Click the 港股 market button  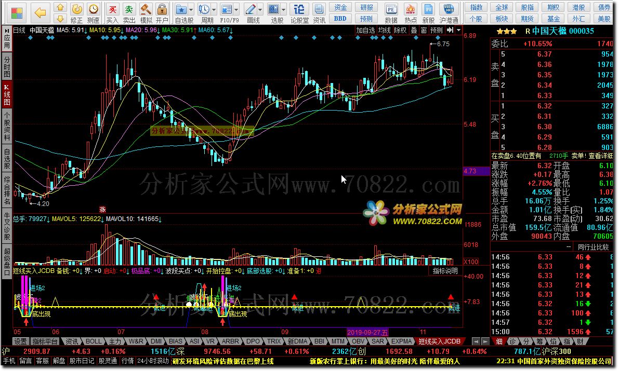pos(579,7)
